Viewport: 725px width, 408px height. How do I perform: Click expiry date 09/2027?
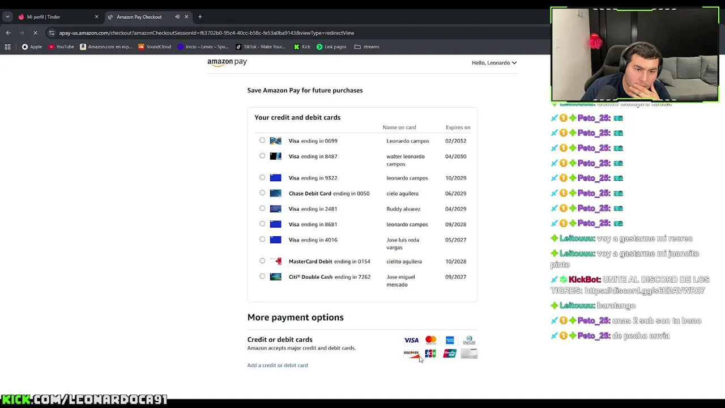(x=455, y=277)
